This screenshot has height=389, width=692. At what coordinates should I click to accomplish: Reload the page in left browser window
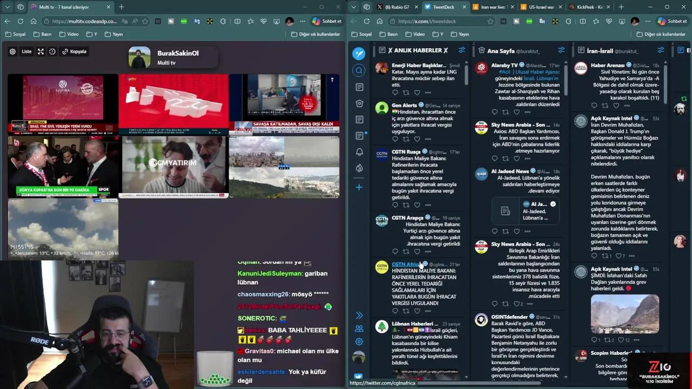[20, 21]
